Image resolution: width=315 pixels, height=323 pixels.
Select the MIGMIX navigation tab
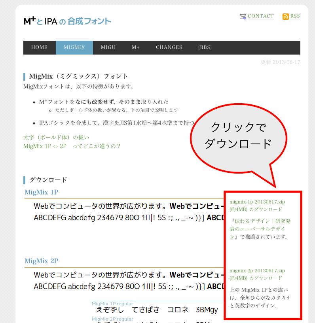[x=74, y=47]
